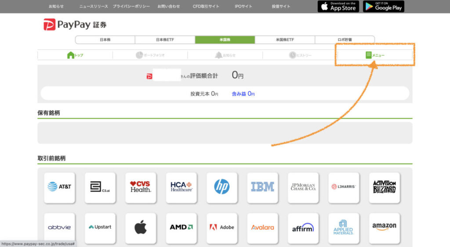Viewport: 450px width, 247px height.
Task: Switch to the ロボ貯蓄 tab
Action: (345, 40)
